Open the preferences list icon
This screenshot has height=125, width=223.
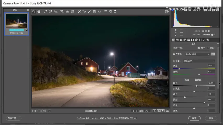[105, 11]
